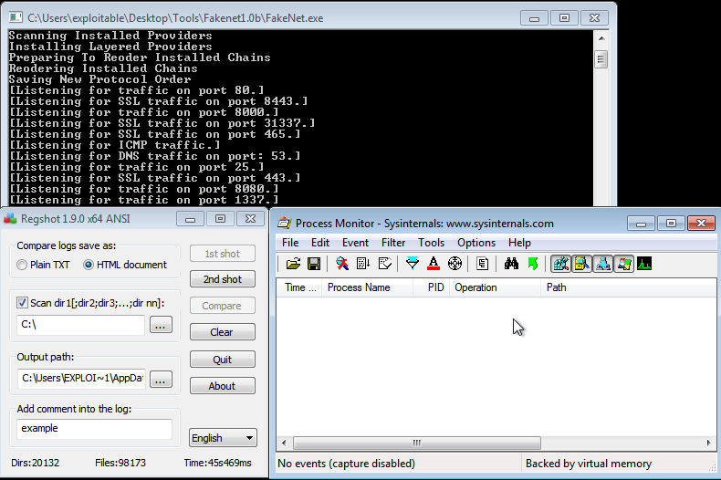Image resolution: width=721 pixels, height=480 pixels.
Task: Click the Process Monitor horizontal scrollbar thumb
Action: click(417, 443)
